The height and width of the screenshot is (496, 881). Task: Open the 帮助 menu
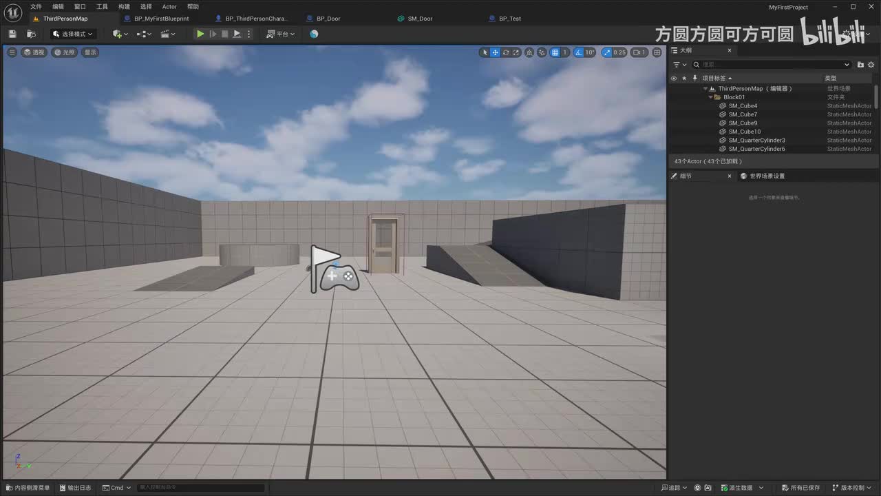tap(193, 7)
